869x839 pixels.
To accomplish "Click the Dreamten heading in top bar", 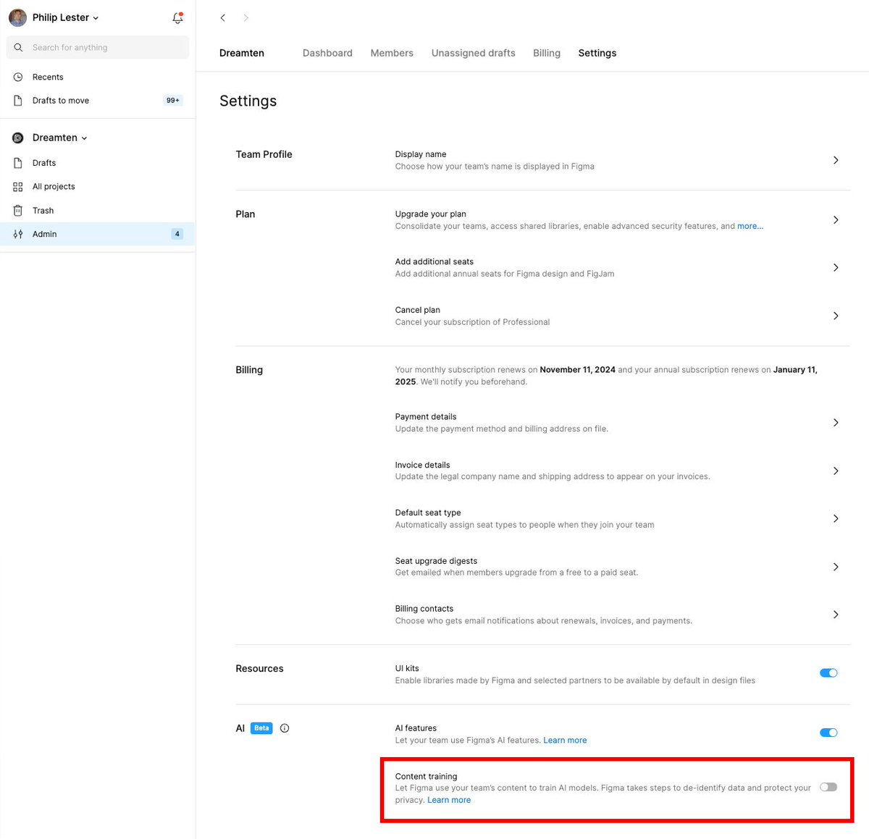I will tap(242, 53).
